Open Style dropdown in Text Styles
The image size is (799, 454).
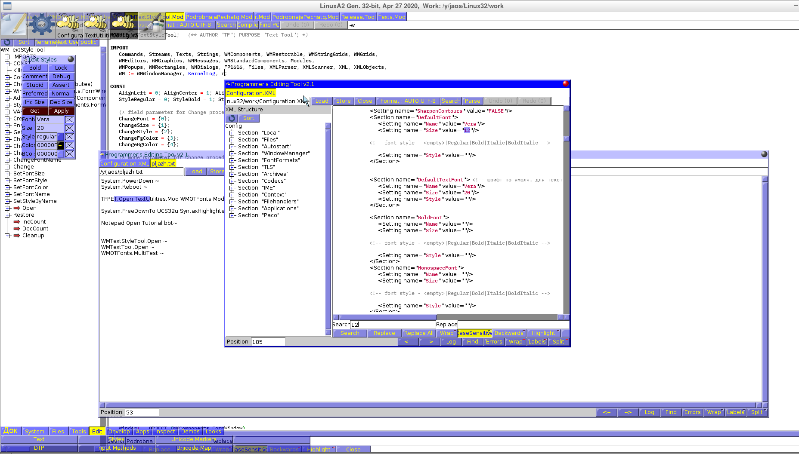(x=60, y=137)
